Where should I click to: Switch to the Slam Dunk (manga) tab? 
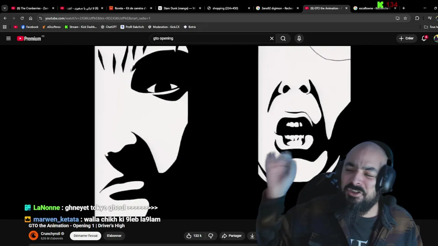(x=180, y=8)
